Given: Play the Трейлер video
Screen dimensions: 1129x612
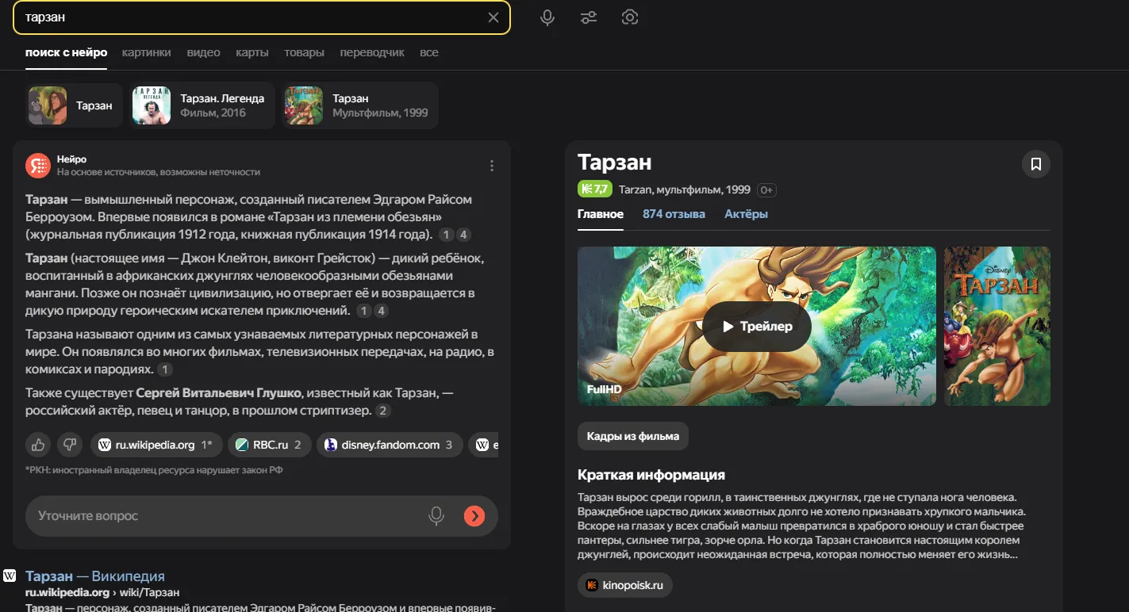Looking at the screenshot, I should point(757,327).
